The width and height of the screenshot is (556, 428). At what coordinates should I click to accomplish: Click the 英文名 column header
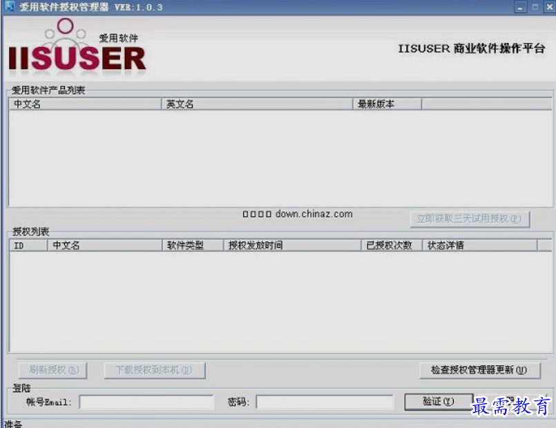(257, 104)
